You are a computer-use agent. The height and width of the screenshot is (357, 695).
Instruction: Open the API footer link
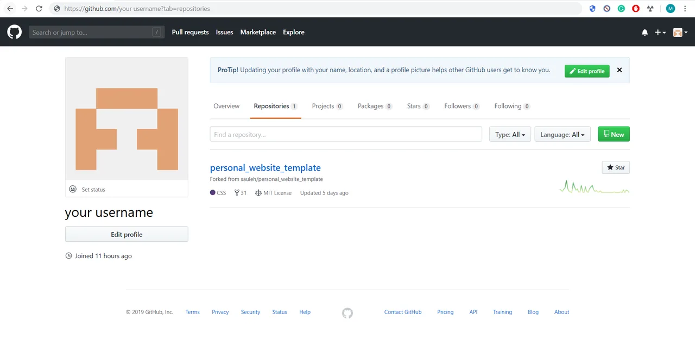pyautogui.click(x=473, y=312)
